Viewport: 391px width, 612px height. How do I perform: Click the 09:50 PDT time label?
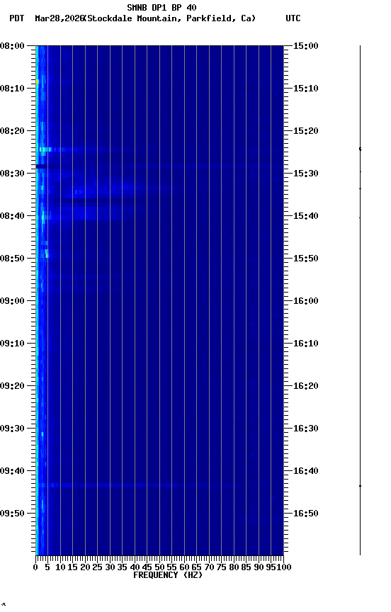point(12,514)
